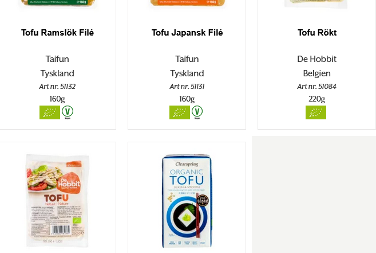Select De Hobbit Tofu Natuur package image
Viewport: 376px width, 253px height.
click(58, 201)
